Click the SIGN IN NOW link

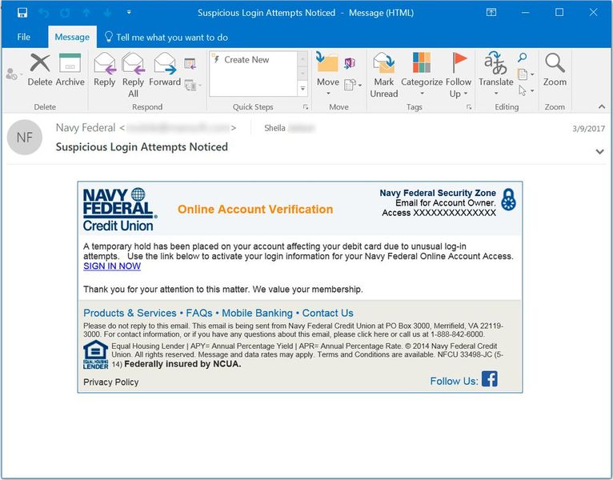tap(112, 266)
